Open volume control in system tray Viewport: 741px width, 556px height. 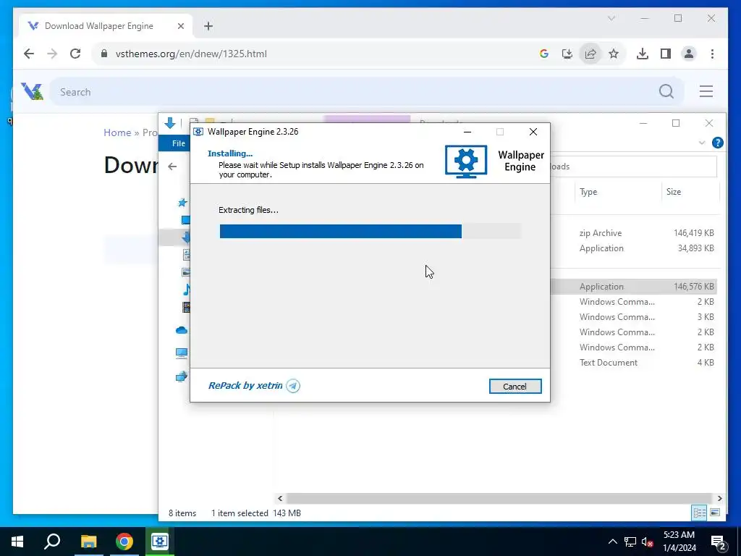pyautogui.click(x=647, y=542)
